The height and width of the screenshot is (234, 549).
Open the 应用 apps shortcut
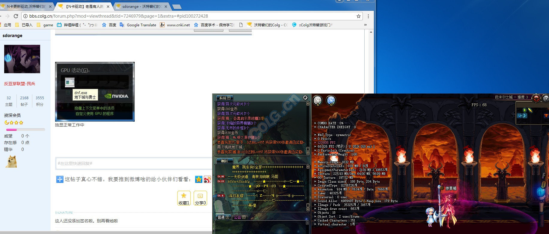pos(6,25)
